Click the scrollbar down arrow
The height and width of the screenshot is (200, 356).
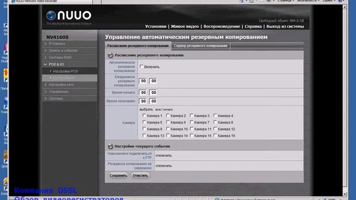point(345,194)
